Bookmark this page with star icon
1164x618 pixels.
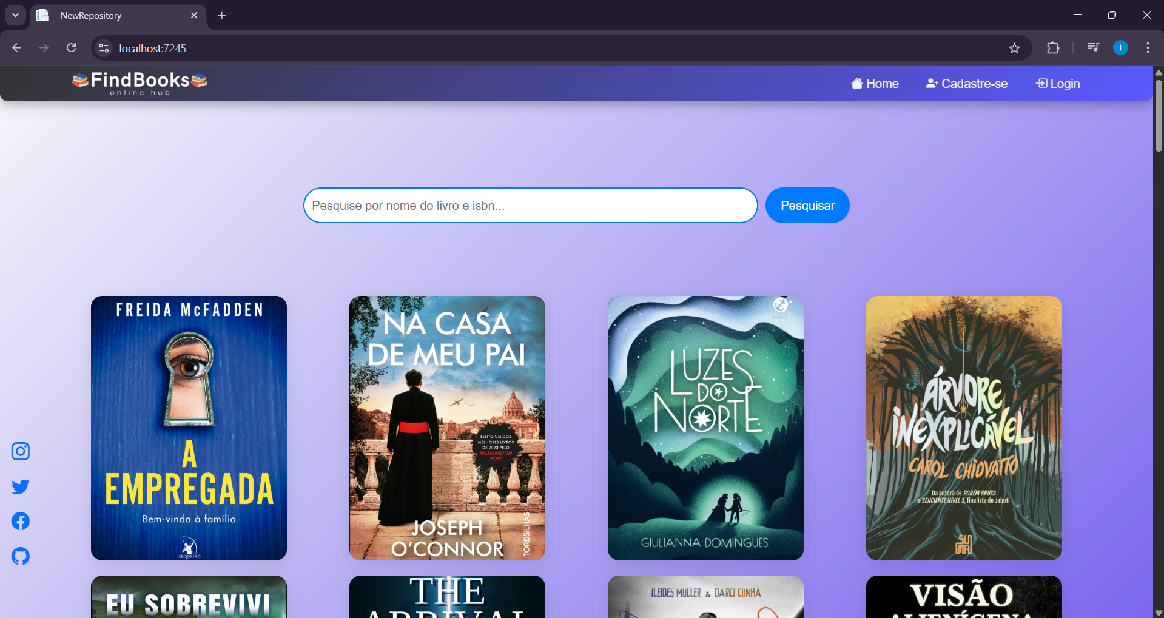[1014, 48]
